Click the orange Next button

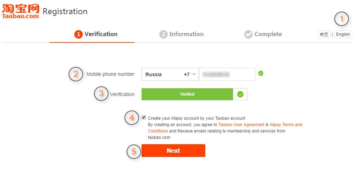(x=173, y=151)
